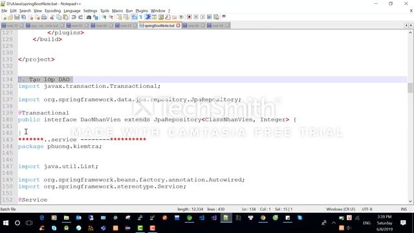Redo the edit via toolbar
414x233 pixels.
[80, 17]
